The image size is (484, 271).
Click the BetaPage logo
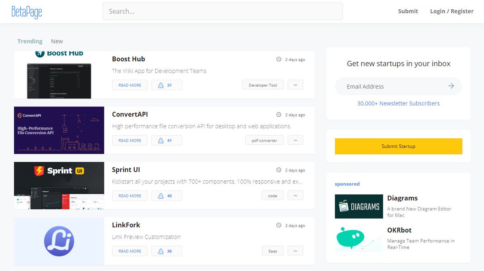coord(27,12)
